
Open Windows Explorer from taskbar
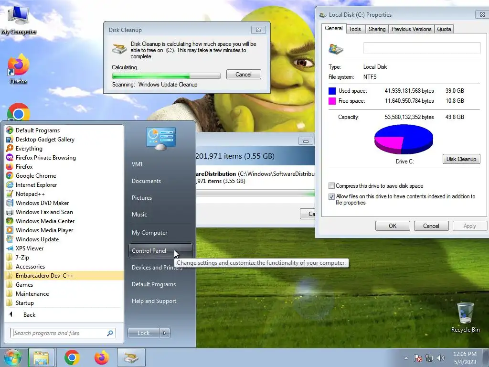pyautogui.click(x=41, y=357)
